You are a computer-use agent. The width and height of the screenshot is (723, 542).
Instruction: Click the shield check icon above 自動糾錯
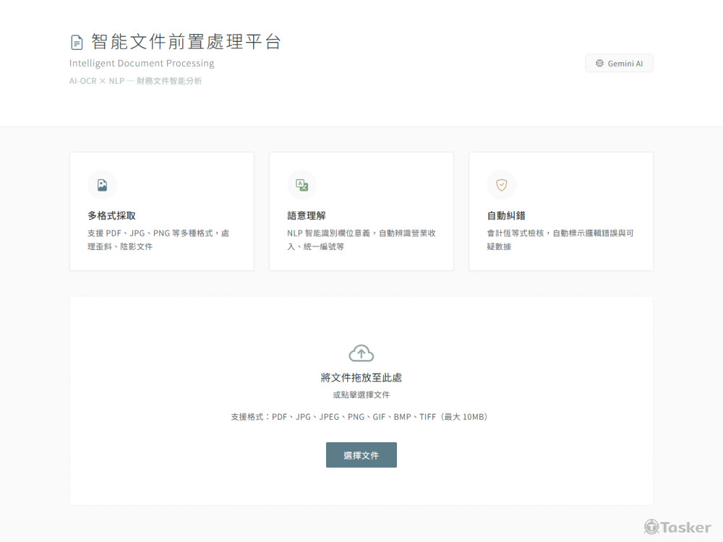coord(501,185)
